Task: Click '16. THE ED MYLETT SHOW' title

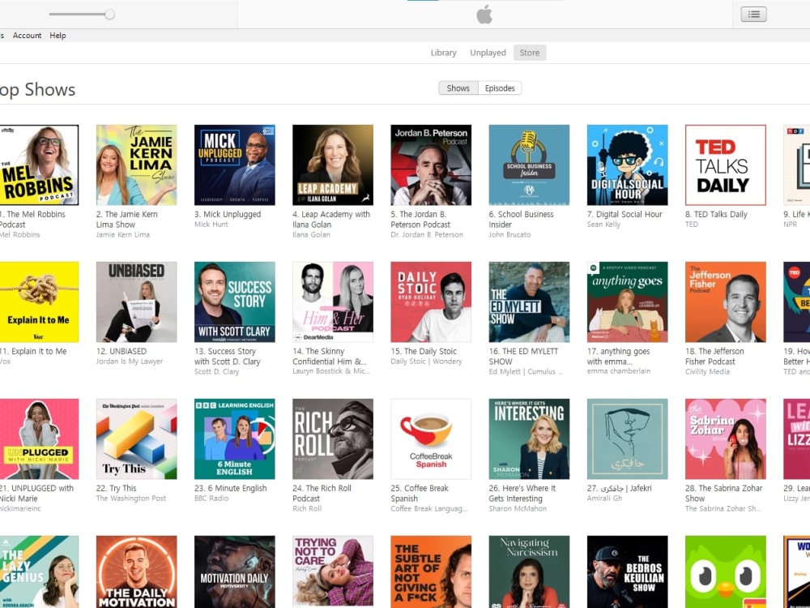Action: [523, 356]
